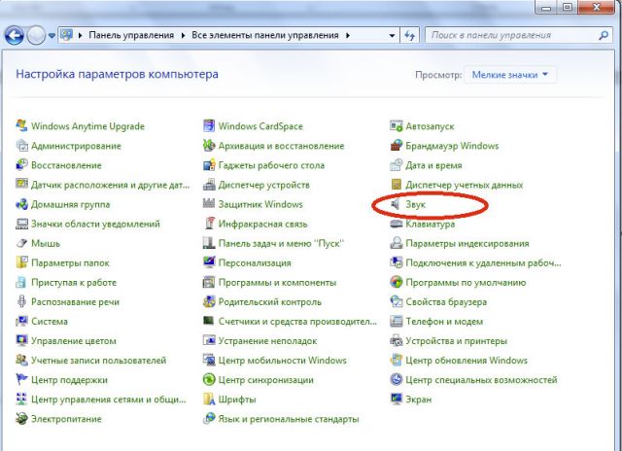
Task: Open the Приступая к работе link
Action: [74, 283]
